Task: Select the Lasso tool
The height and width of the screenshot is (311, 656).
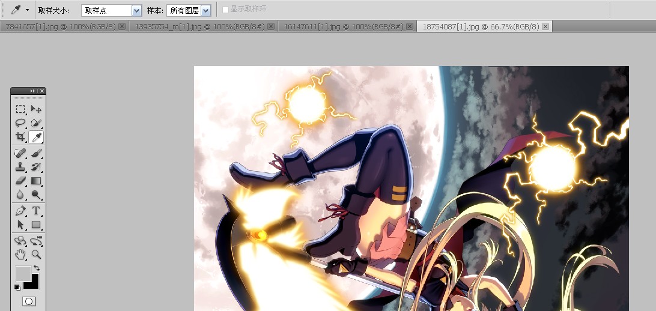Action: click(x=20, y=123)
